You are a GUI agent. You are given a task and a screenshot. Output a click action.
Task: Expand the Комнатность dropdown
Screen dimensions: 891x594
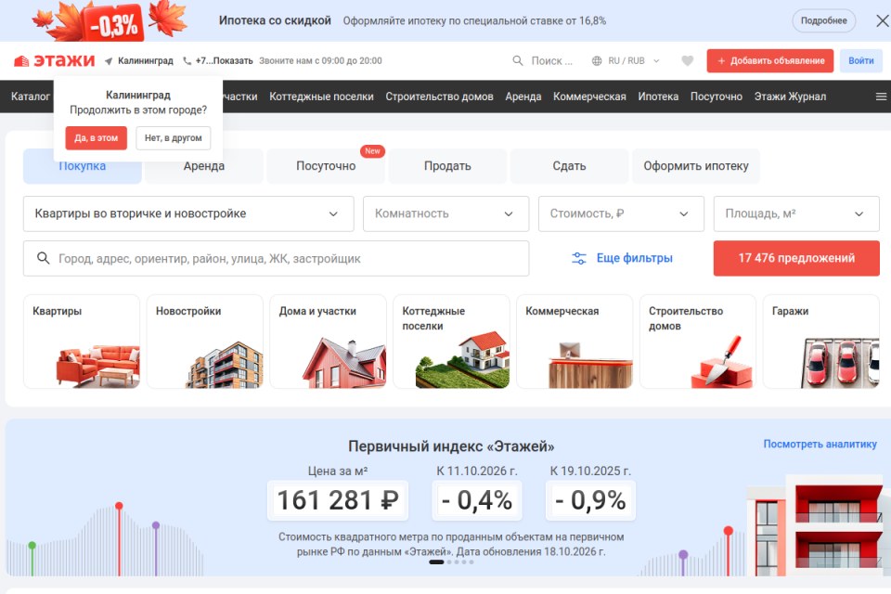tap(446, 213)
